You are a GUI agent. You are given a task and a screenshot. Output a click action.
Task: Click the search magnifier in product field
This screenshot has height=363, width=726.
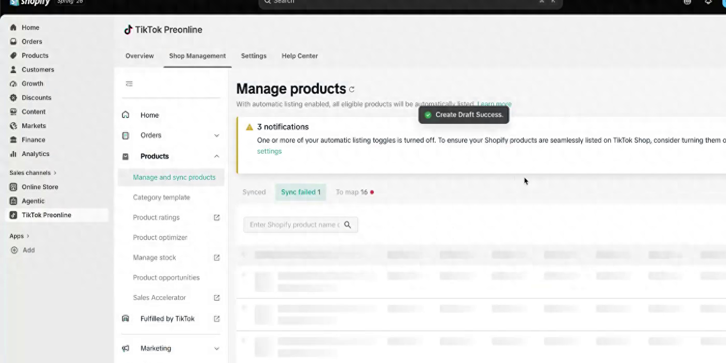[347, 225]
